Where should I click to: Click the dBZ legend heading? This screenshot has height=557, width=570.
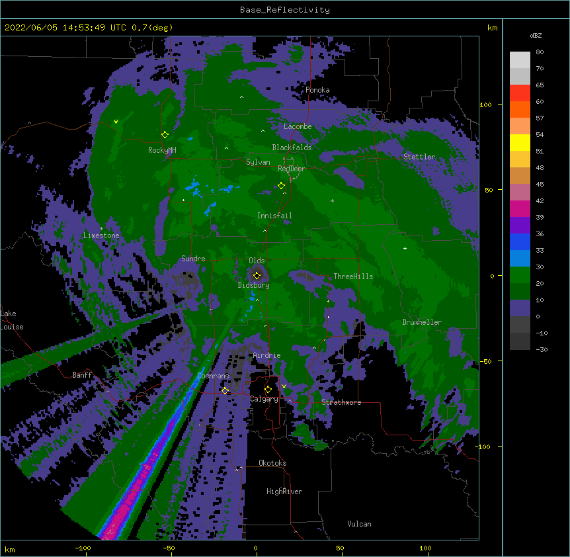tap(536, 35)
